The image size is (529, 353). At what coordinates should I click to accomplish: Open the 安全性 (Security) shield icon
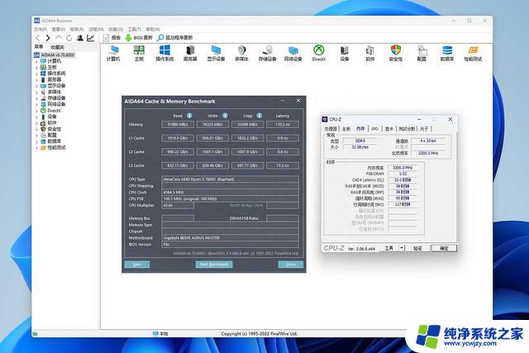pyautogui.click(x=396, y=53)
